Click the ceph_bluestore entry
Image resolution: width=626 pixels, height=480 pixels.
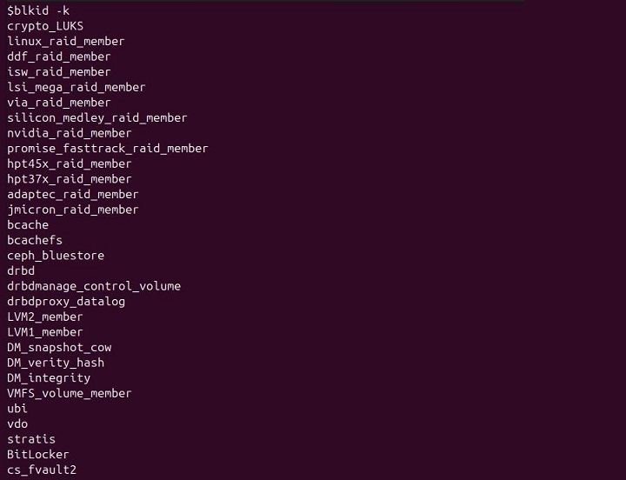pyautogui.click(x=56, y=256)
